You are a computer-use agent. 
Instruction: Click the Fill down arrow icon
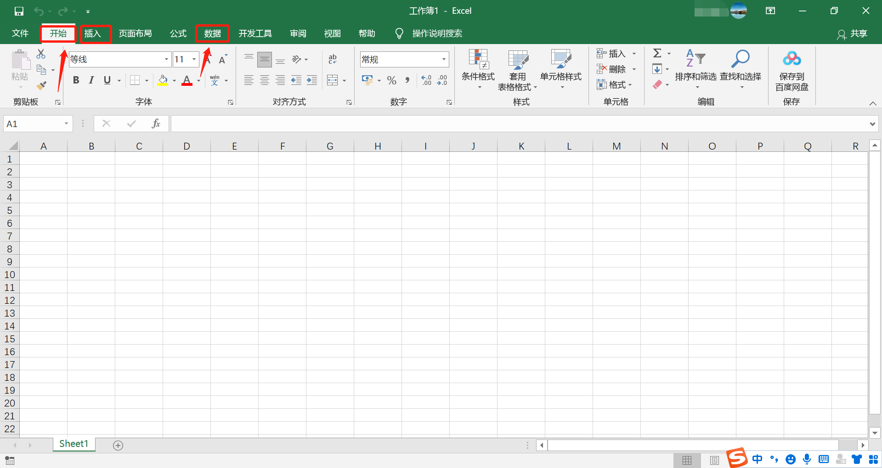point(657,69)
